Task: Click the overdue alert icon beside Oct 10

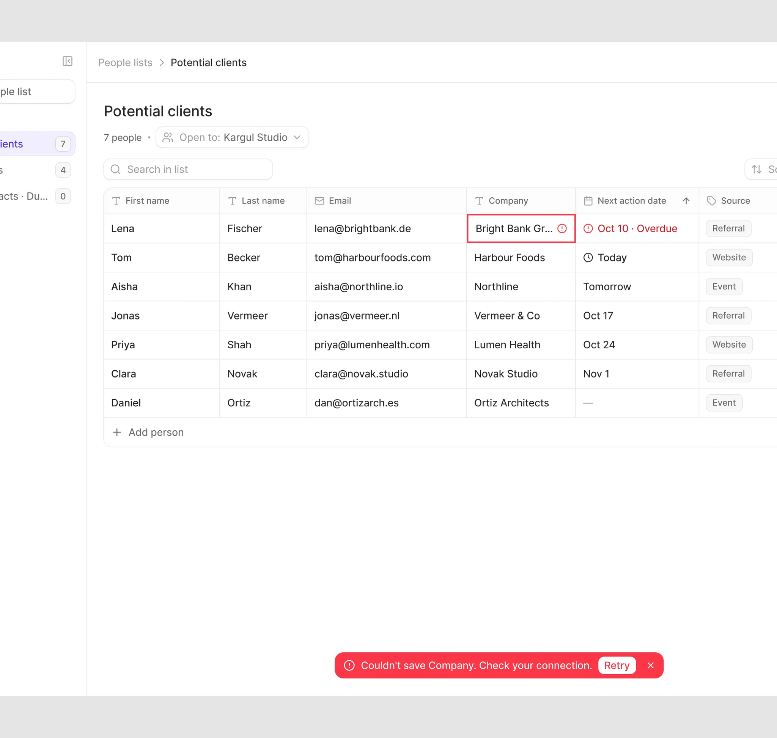Action: [x=588, y=228]
